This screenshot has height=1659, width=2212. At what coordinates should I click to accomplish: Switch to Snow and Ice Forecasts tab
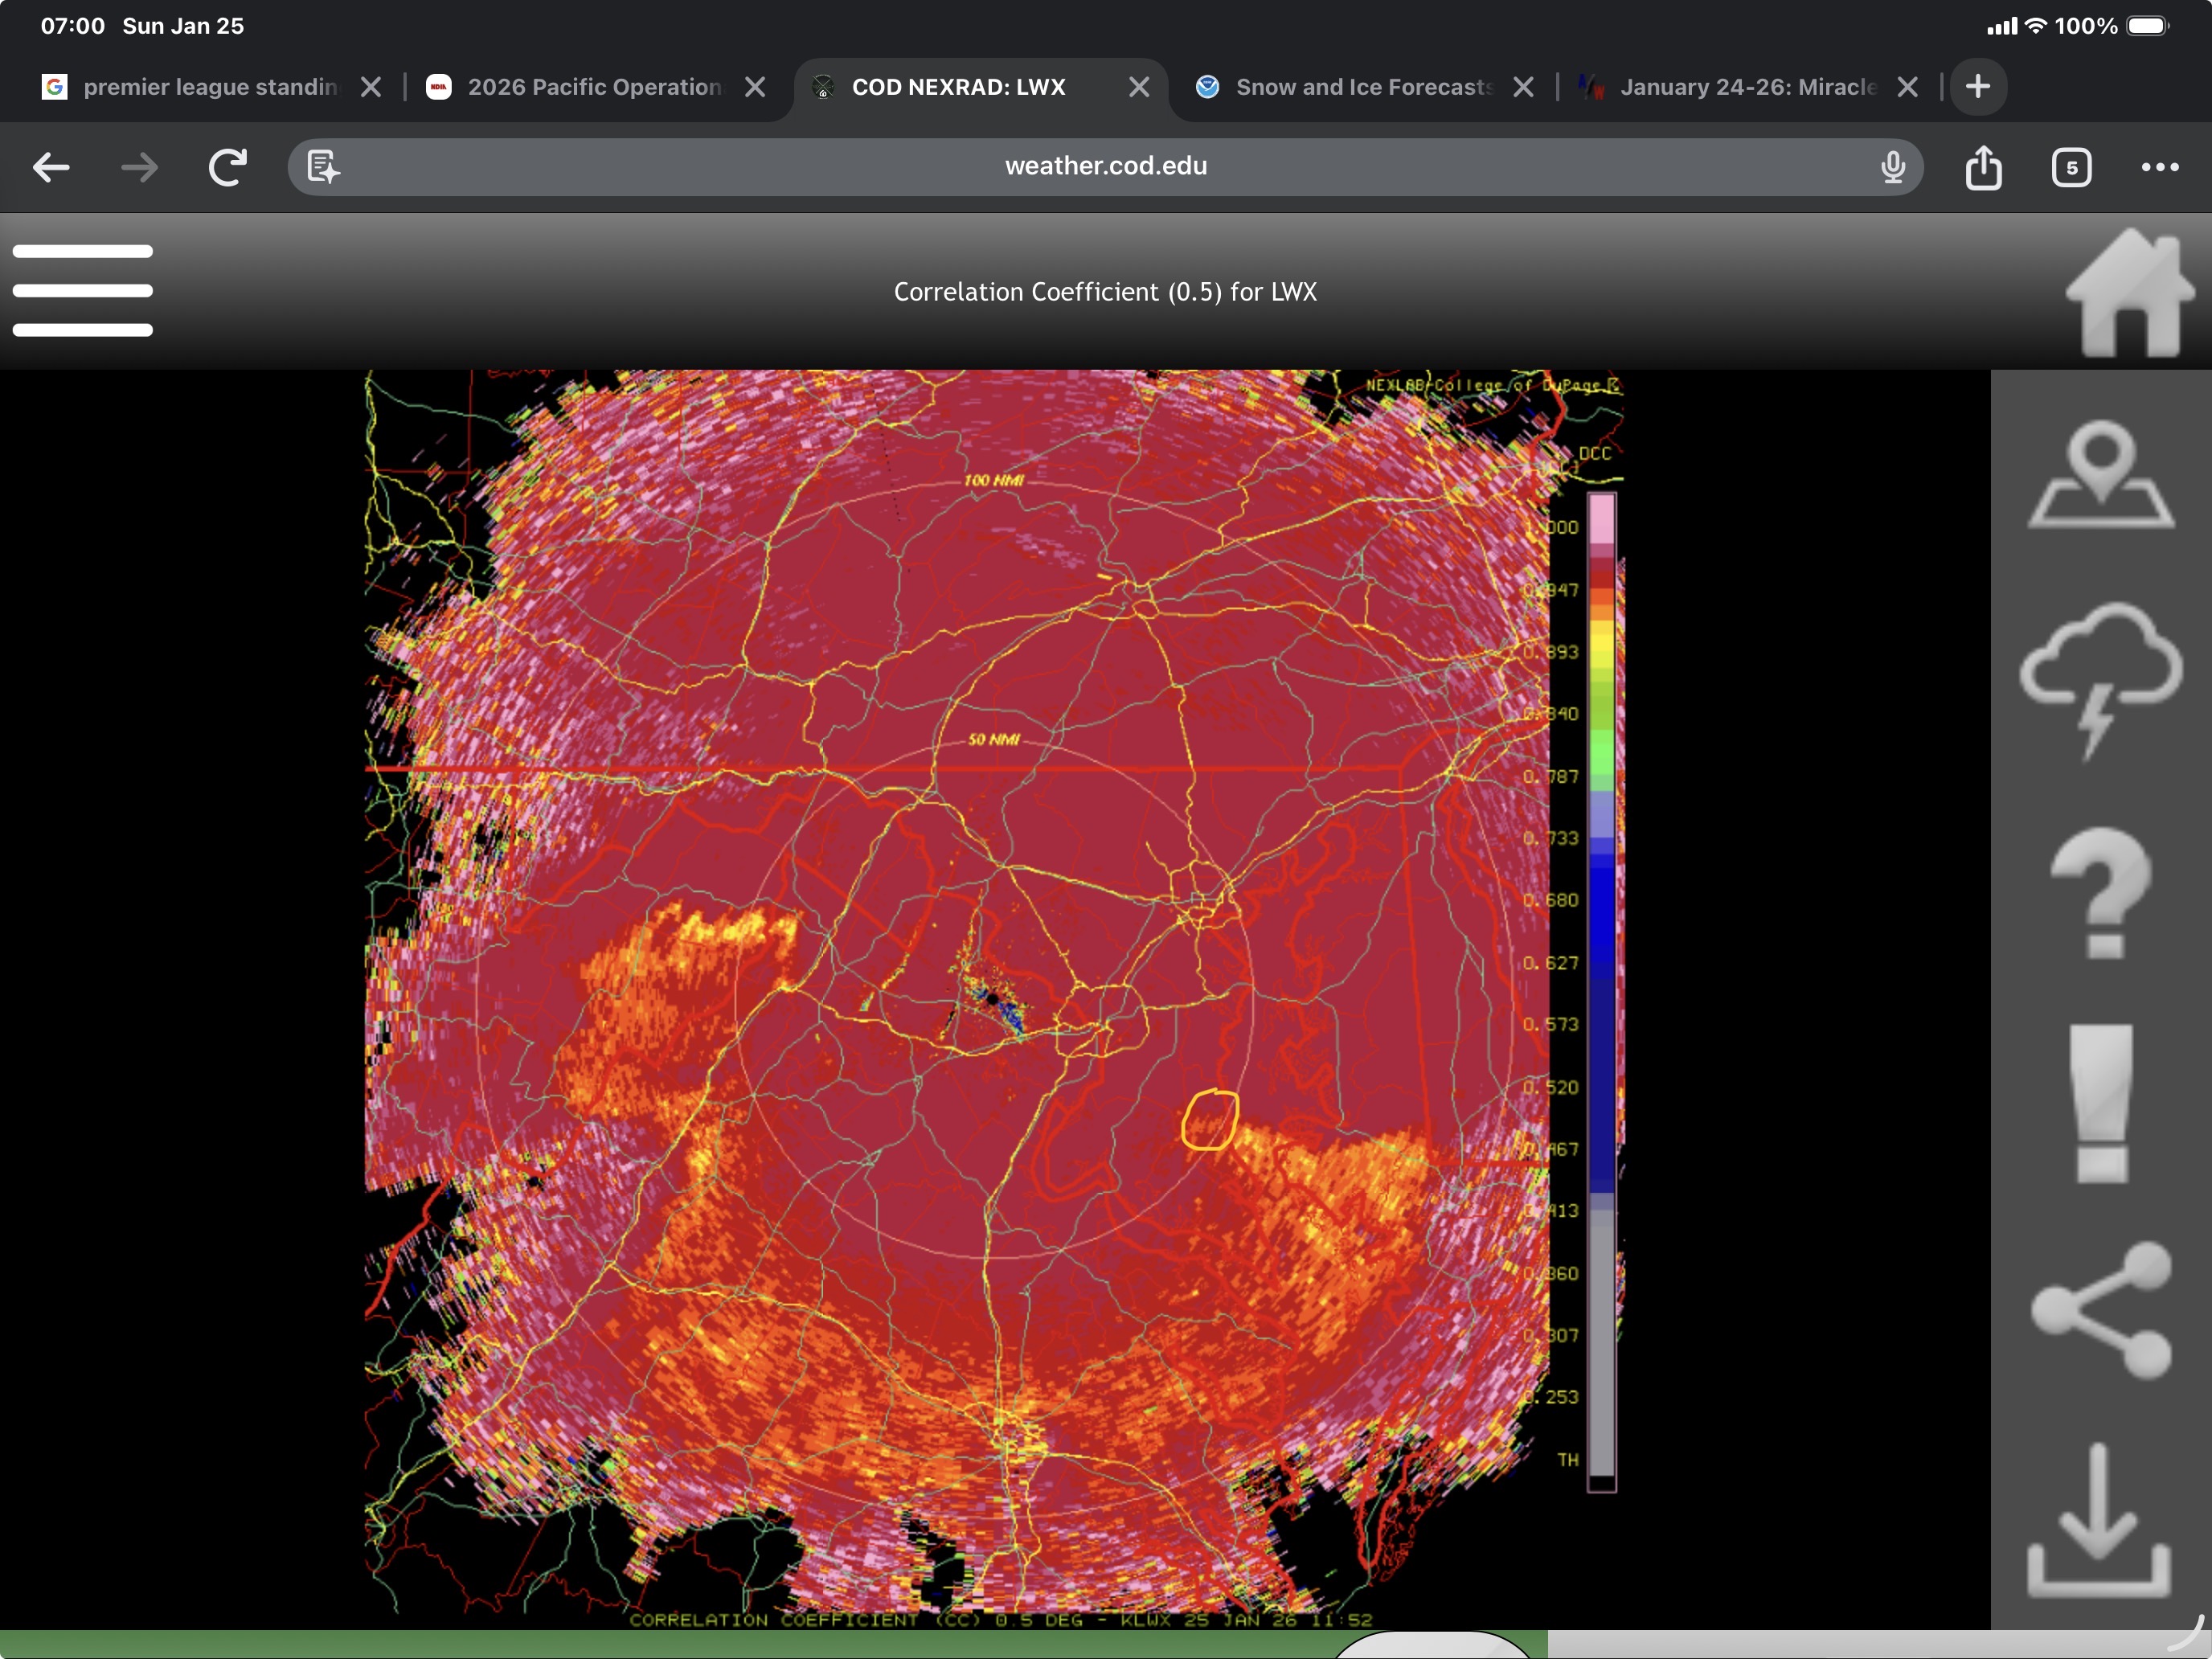click(x=1350, y=87)
